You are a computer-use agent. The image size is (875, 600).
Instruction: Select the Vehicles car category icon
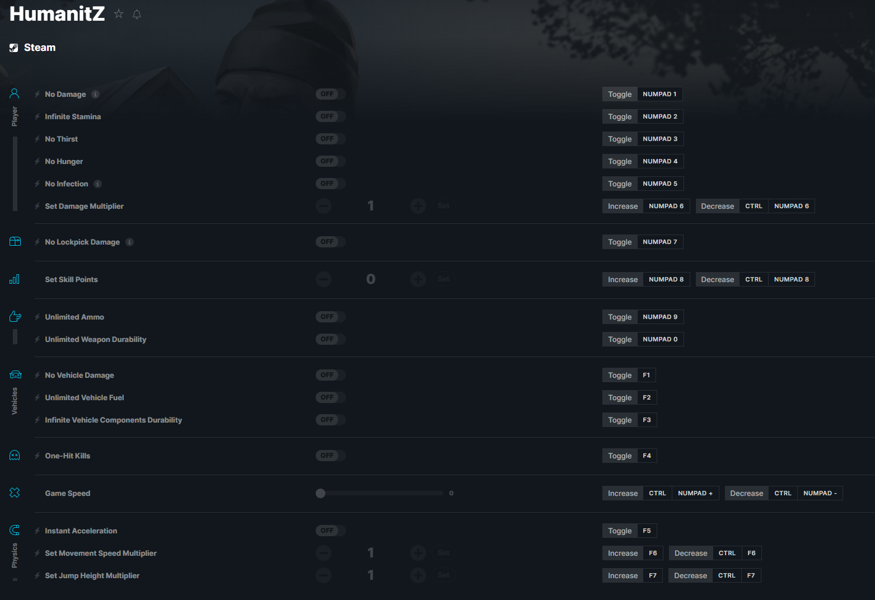[x=15, y=374]
